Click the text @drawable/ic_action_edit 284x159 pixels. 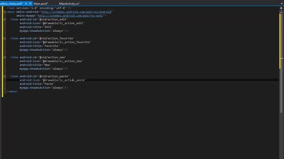click(63, 23)
